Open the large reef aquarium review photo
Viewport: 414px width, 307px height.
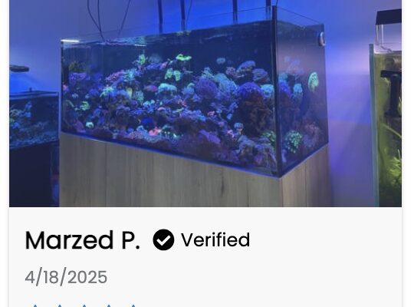point(205,103)
